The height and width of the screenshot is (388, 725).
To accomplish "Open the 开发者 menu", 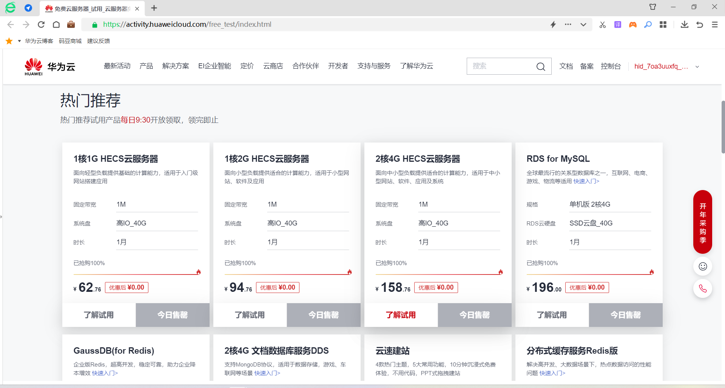I will 338,66.
